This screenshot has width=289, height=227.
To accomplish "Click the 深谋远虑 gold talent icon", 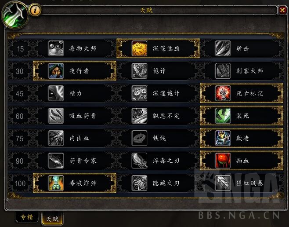I will tap(140, 48).
